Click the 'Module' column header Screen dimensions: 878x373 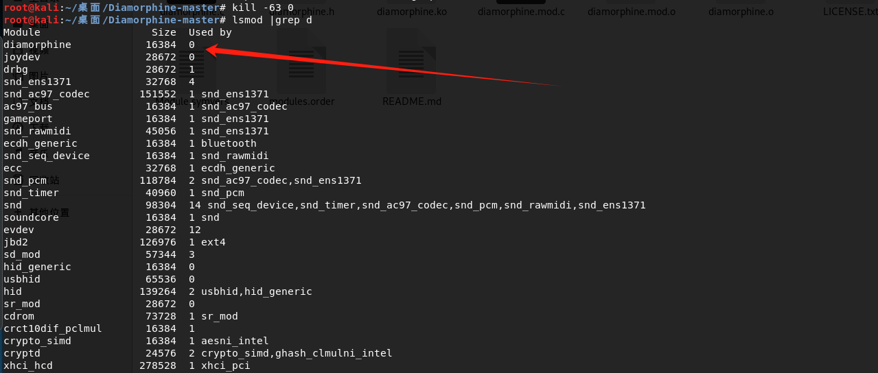click(x=22, y=32)
